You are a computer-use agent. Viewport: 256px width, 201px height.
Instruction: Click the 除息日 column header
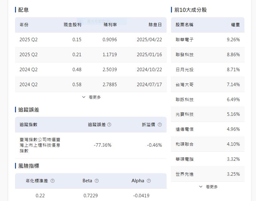[155, 25]
